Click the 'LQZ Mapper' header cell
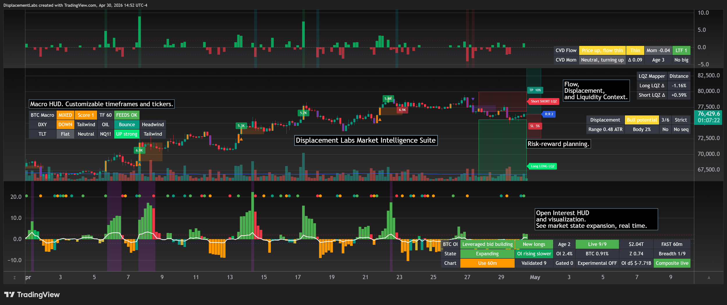This screenshot has width=727, height=305. (652, 76)
